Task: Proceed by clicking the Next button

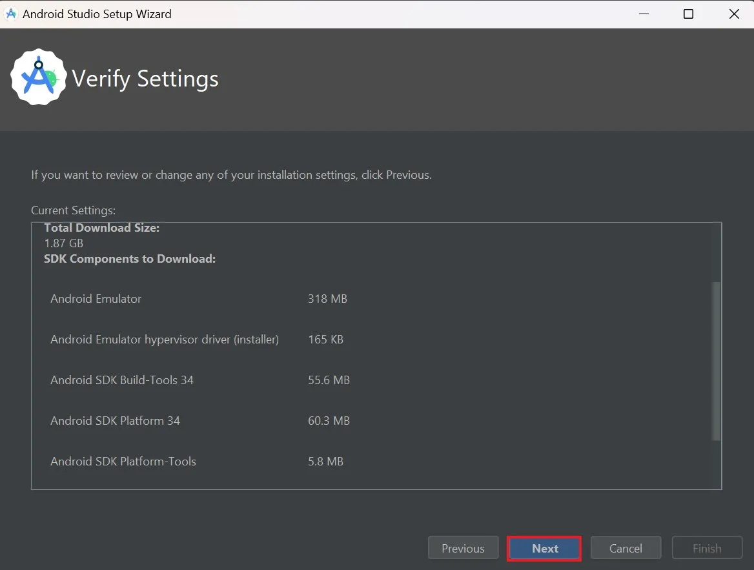Action: [x=544, y=547]
